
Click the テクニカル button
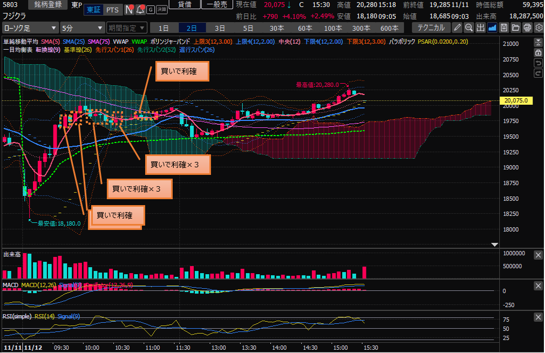(x=431, y=28)
